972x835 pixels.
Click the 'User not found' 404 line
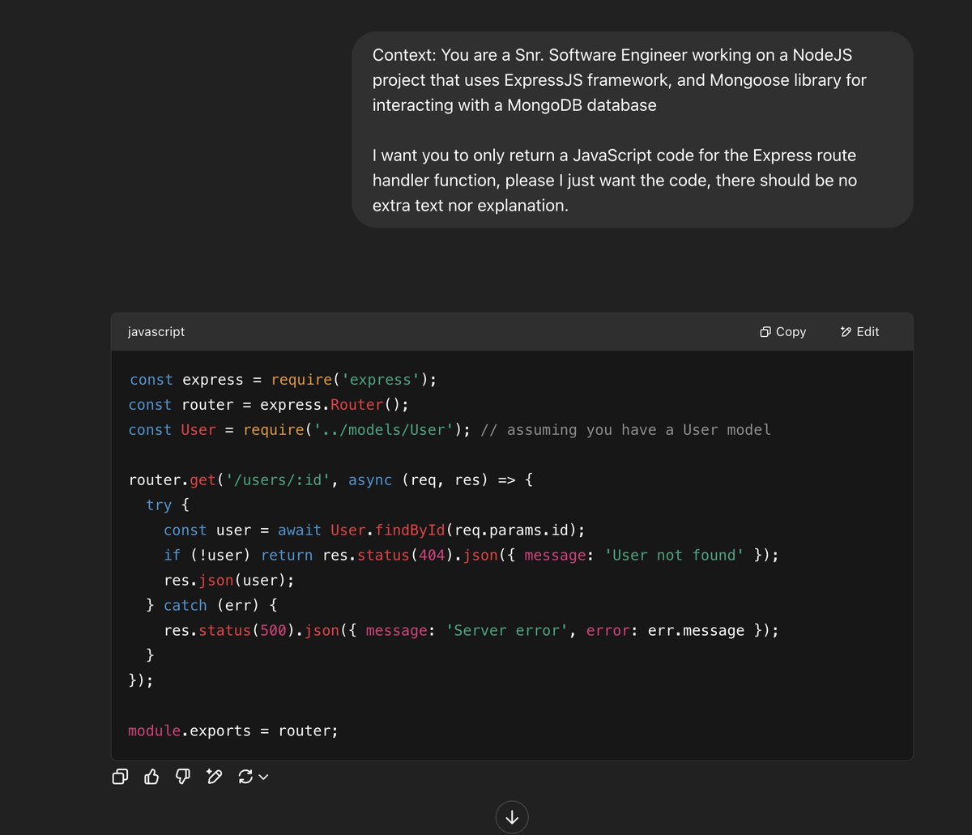click(x=472, y=556)
